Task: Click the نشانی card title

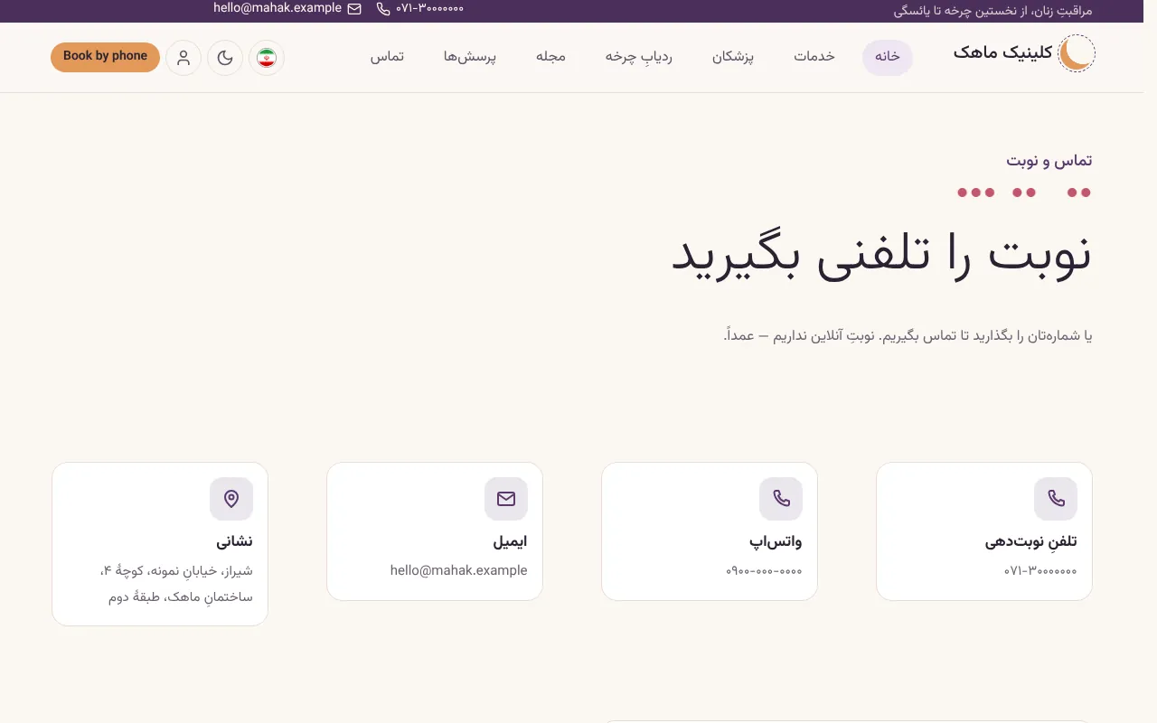Action: point(234,541)
